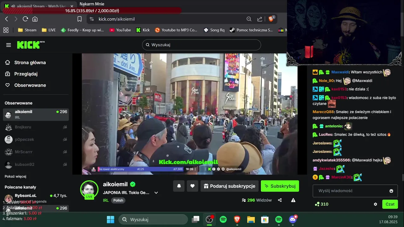The height and width of the screenshot is (227, 404).
Task: Open Discord on taskbar
Action: coord(293,219)
